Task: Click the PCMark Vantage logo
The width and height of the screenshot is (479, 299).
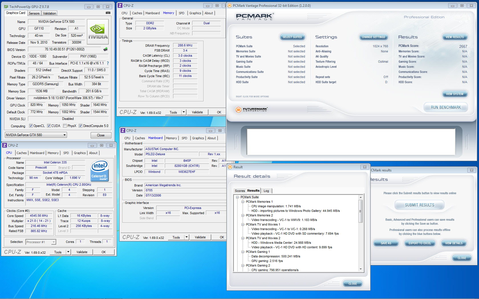Action: (x=255, y=17)
